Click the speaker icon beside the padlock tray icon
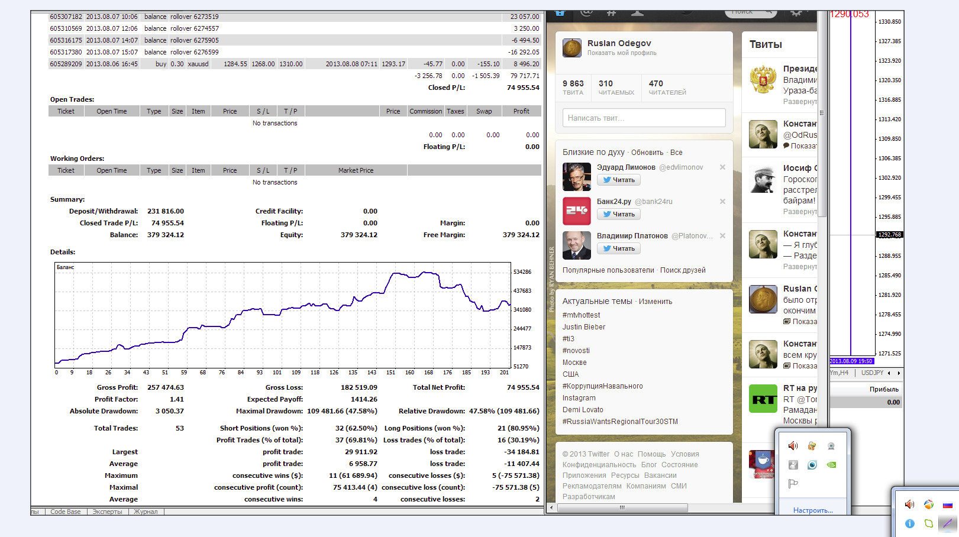The width and height of the screenshot is (959, 537). [x=793, y=446]
